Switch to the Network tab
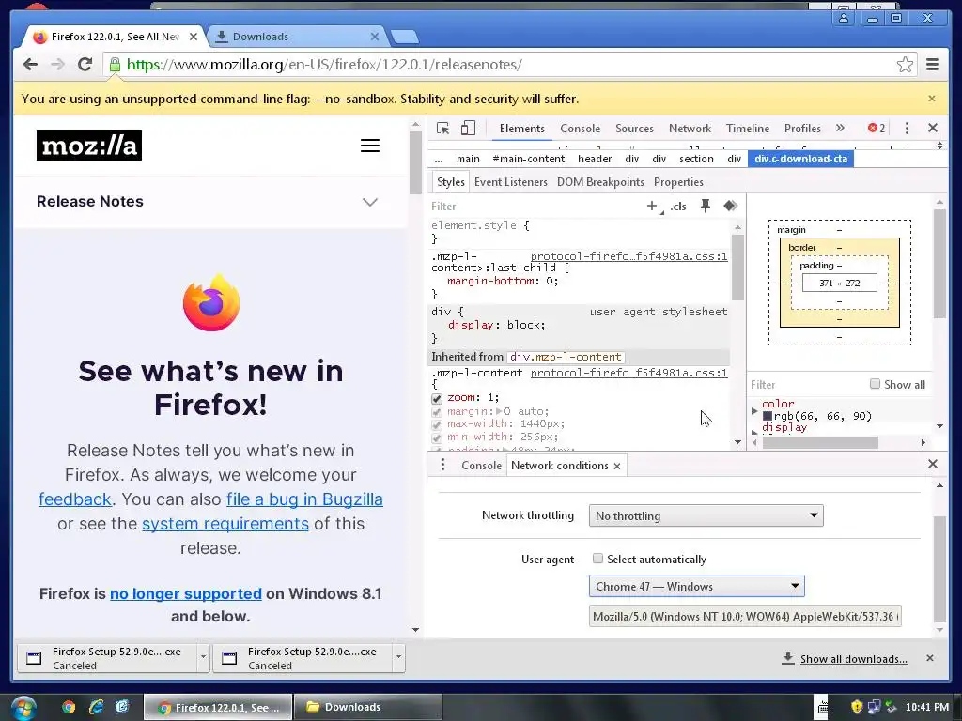This screenshot has height=721, width=962. pos(690,128)
